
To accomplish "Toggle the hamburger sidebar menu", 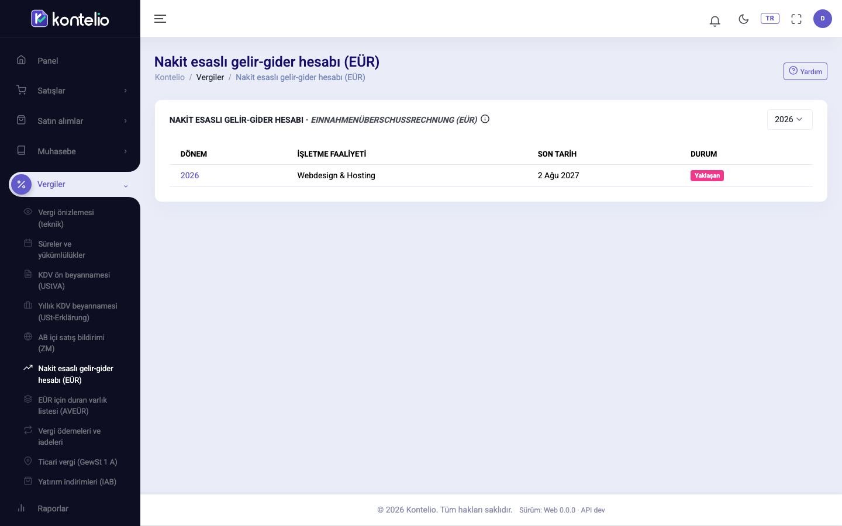I will [160, 19].
